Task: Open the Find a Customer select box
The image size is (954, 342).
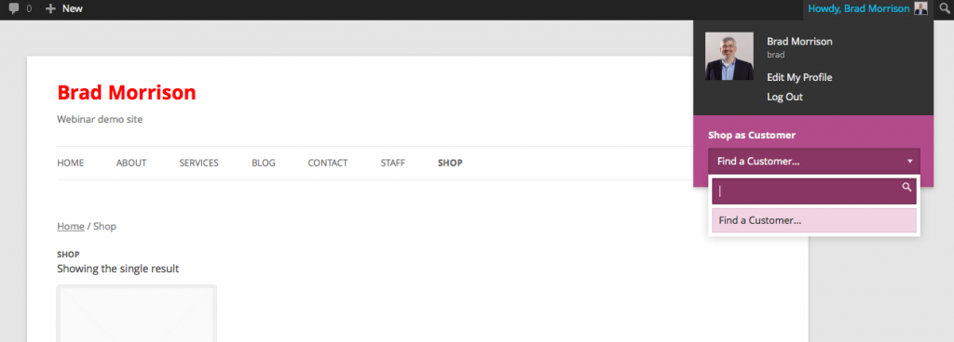Action: point(814,162)
